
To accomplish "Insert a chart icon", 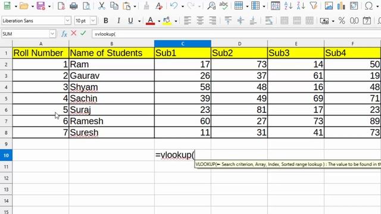I will pos(341,5).
